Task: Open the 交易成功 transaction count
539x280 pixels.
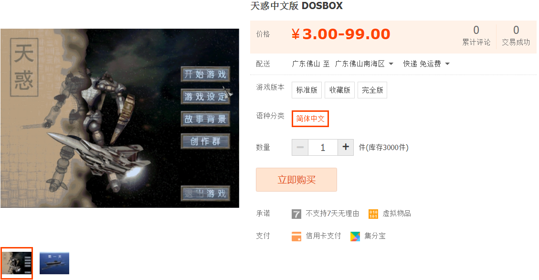Action: pos(516,35)
